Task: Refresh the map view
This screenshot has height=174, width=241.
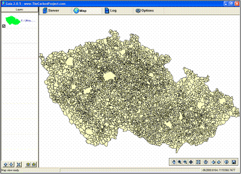Action: click(205, 162)
